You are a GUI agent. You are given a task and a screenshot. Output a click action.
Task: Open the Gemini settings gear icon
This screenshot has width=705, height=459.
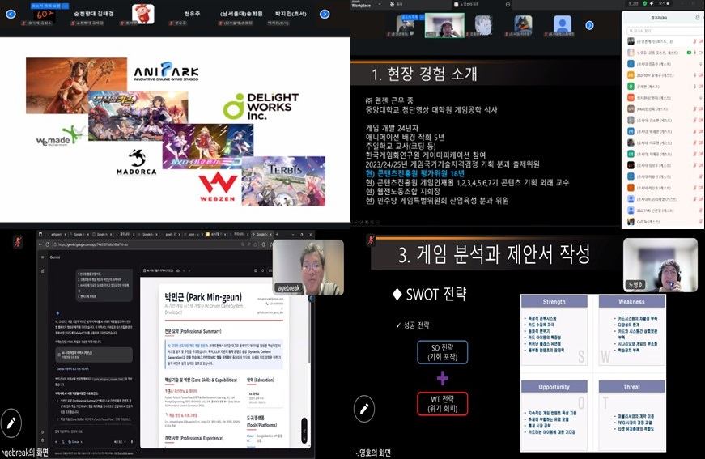43,441
